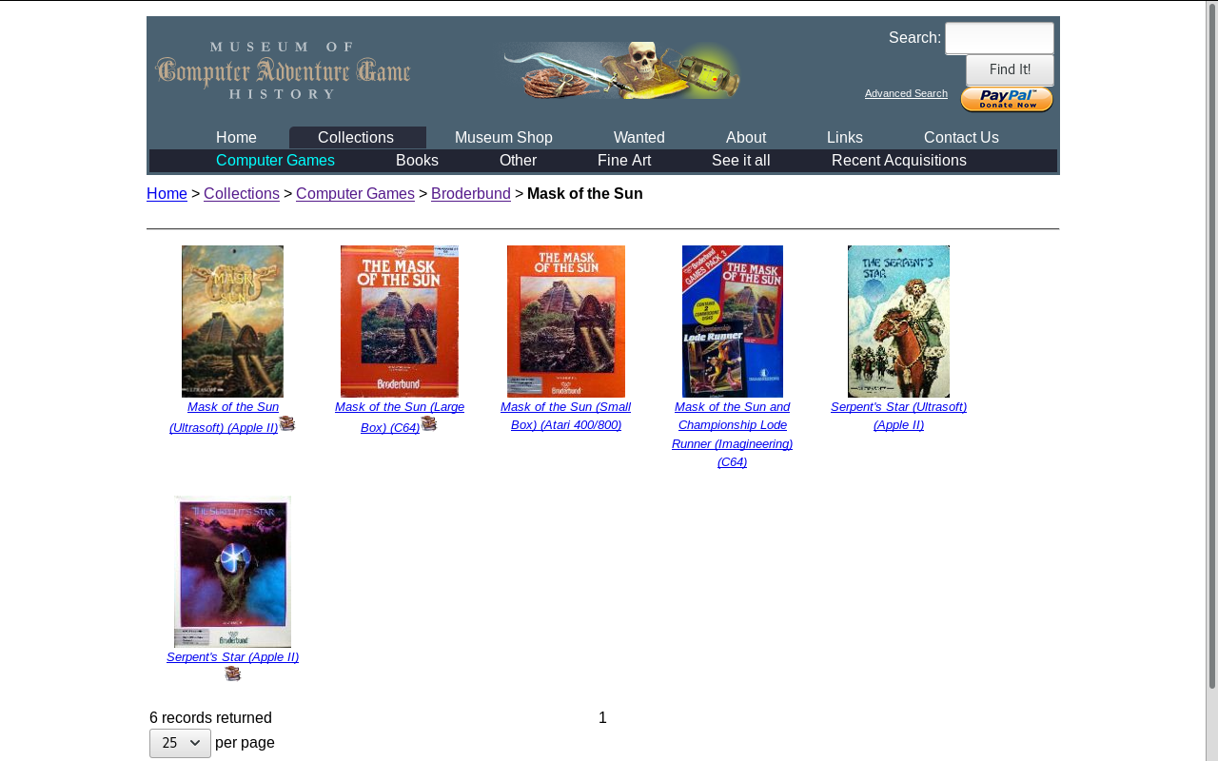Click the PayPal Donate Now button

pyautogui.click(x=1006, y=100)
